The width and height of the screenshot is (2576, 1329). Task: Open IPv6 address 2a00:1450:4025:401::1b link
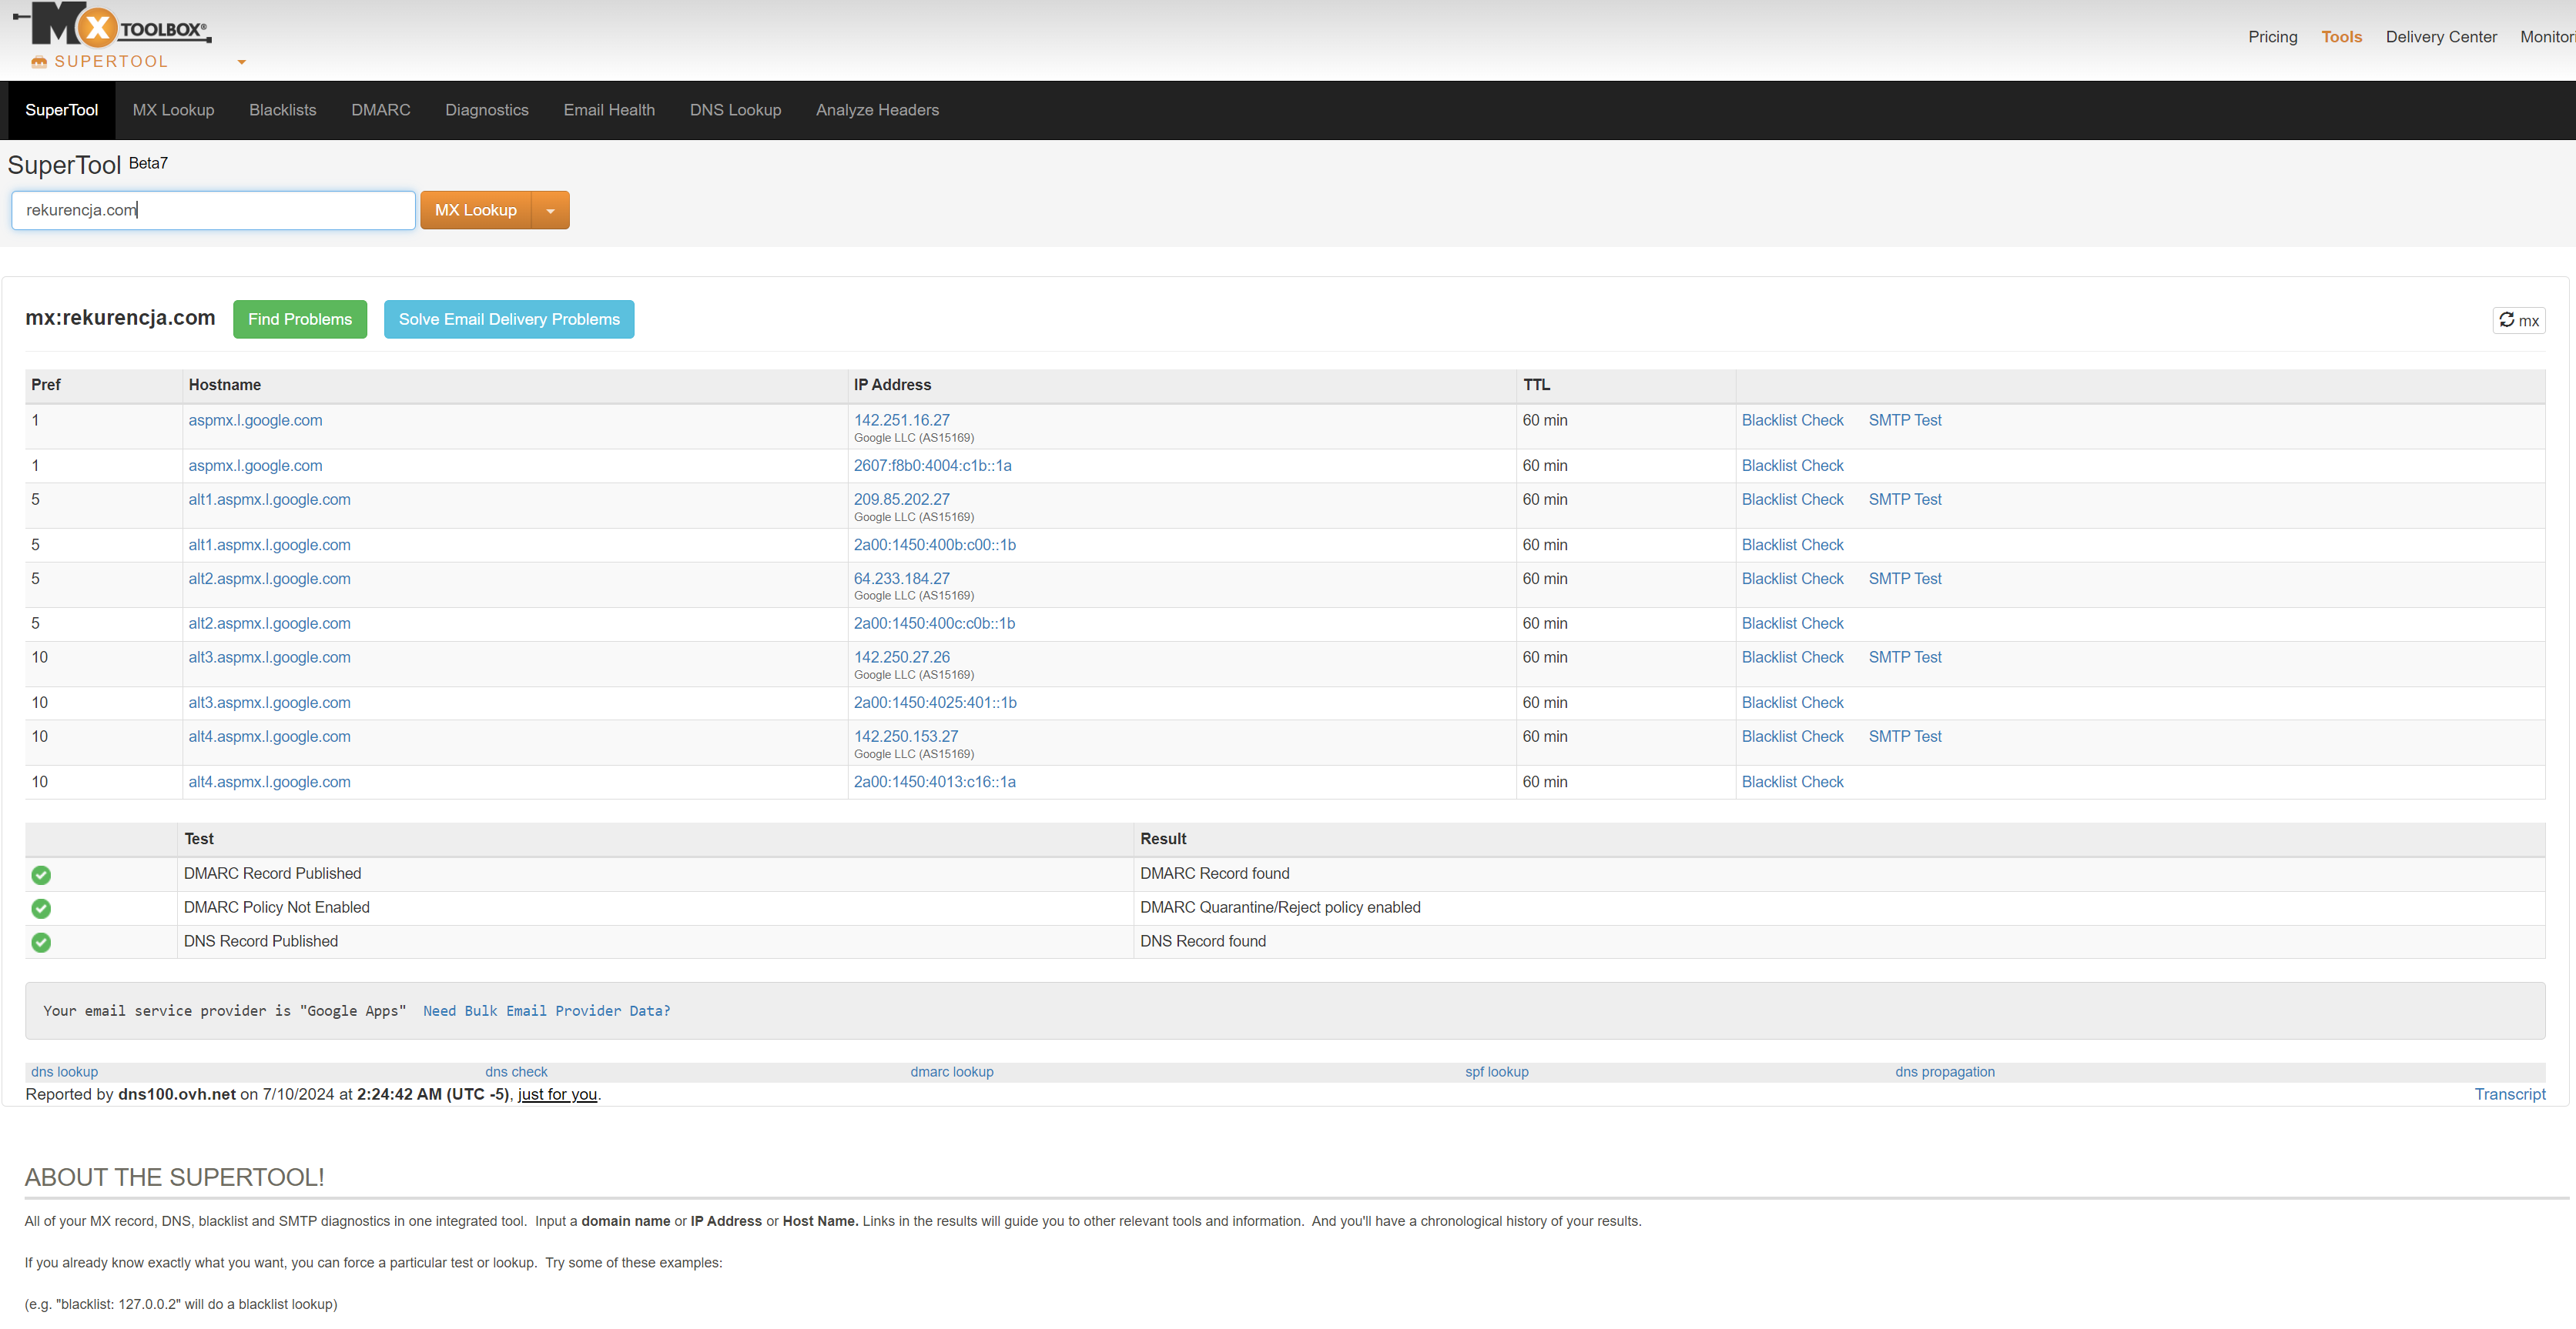coord(935,703)
